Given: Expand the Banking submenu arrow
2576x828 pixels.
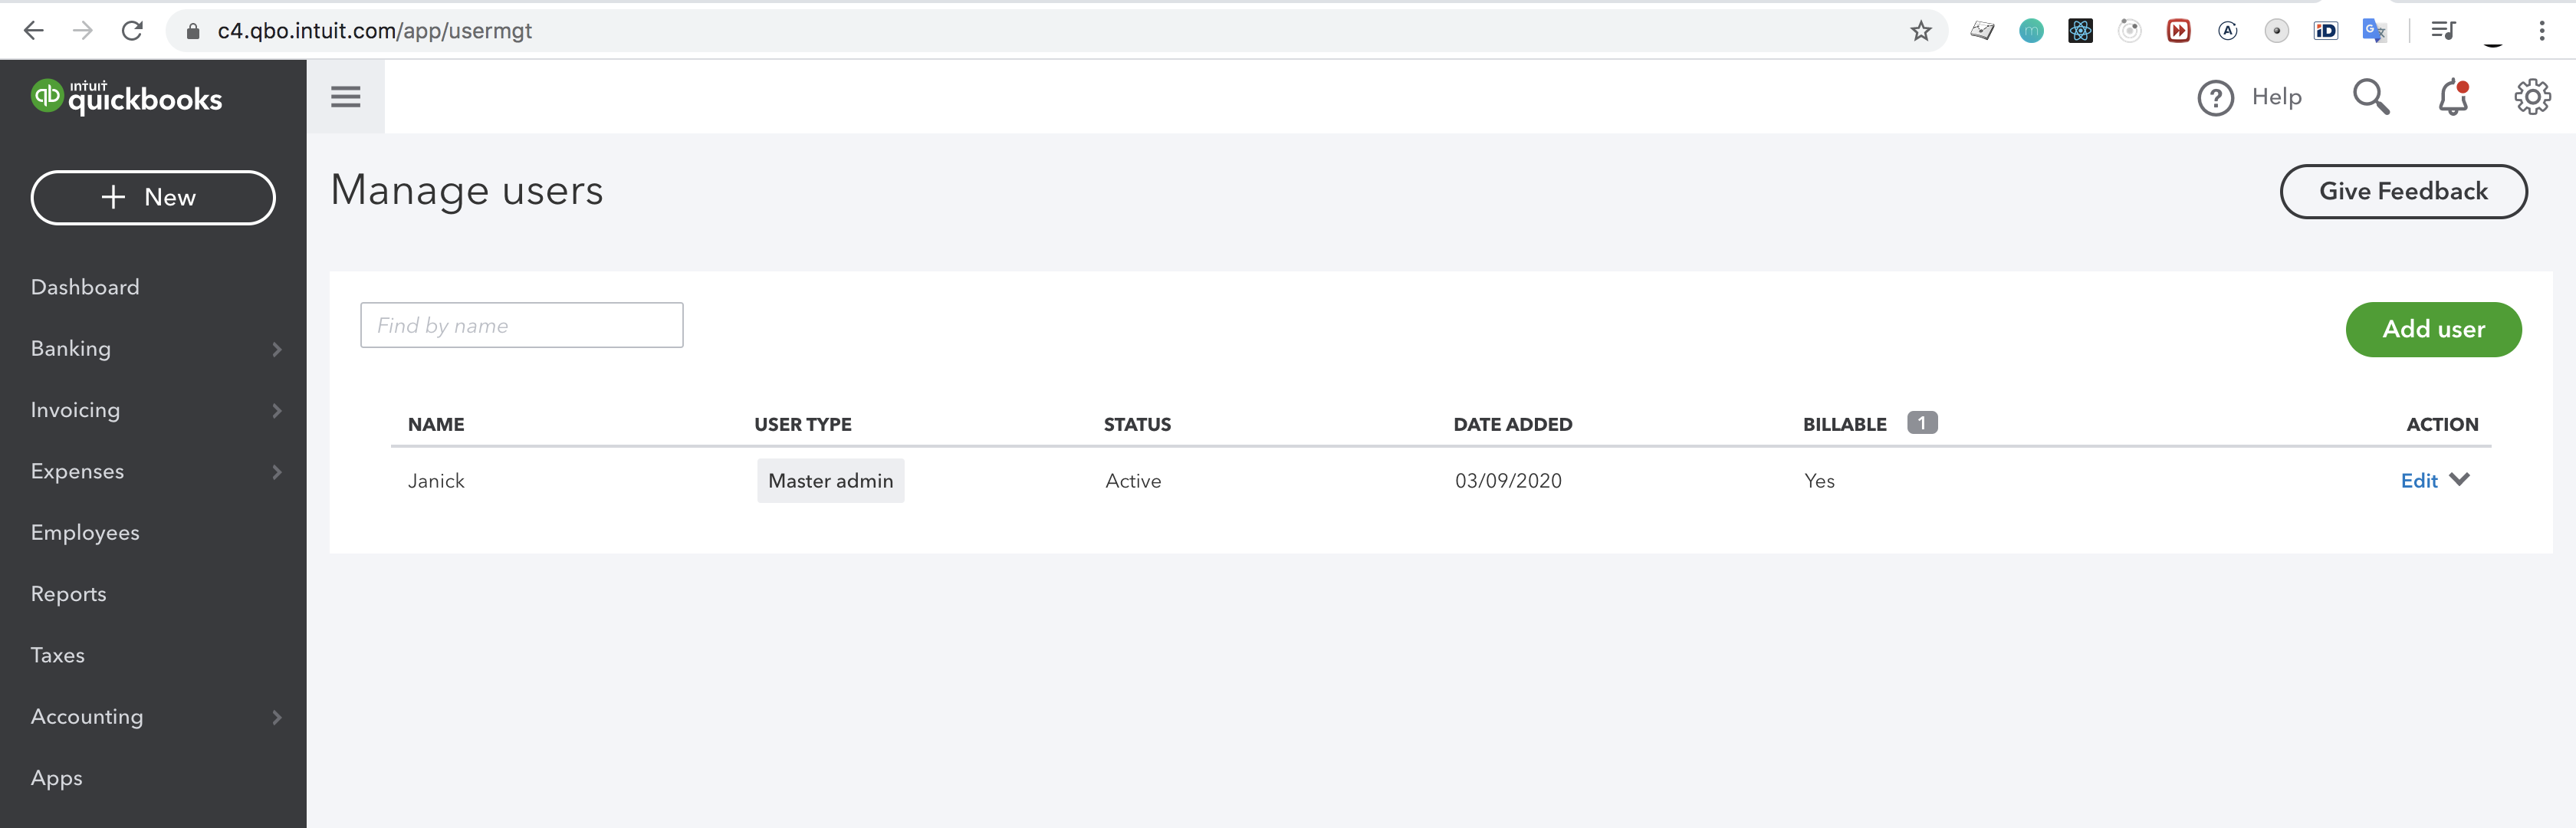Looking at the screenshot, I should pyautogui.click(x=277, y=349).
